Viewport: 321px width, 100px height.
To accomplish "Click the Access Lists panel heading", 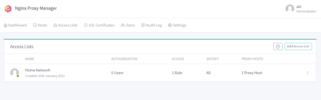I will coord(22,47).
